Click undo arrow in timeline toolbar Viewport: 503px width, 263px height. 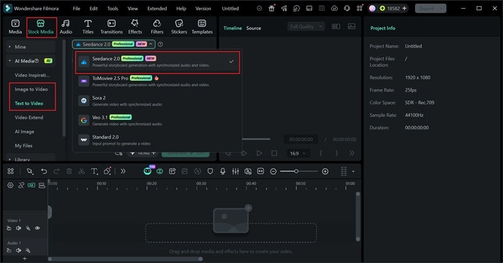pyautogui.click(x=44, y=171)
